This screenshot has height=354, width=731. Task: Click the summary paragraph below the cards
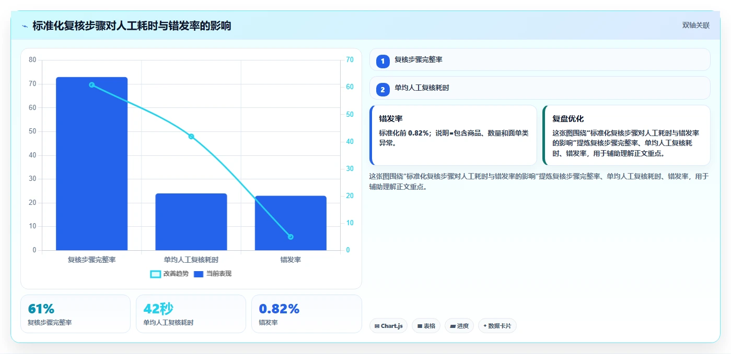[x=539, y=181]
